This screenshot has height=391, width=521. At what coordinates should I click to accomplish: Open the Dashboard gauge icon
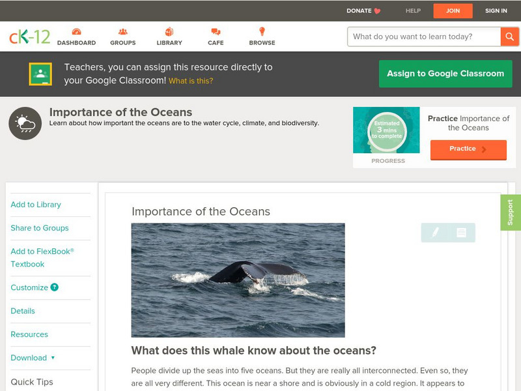coord(76,31)
